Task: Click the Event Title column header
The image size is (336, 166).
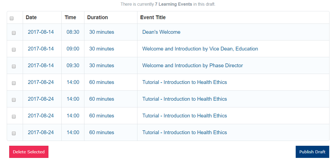Action: pos(153,18)
